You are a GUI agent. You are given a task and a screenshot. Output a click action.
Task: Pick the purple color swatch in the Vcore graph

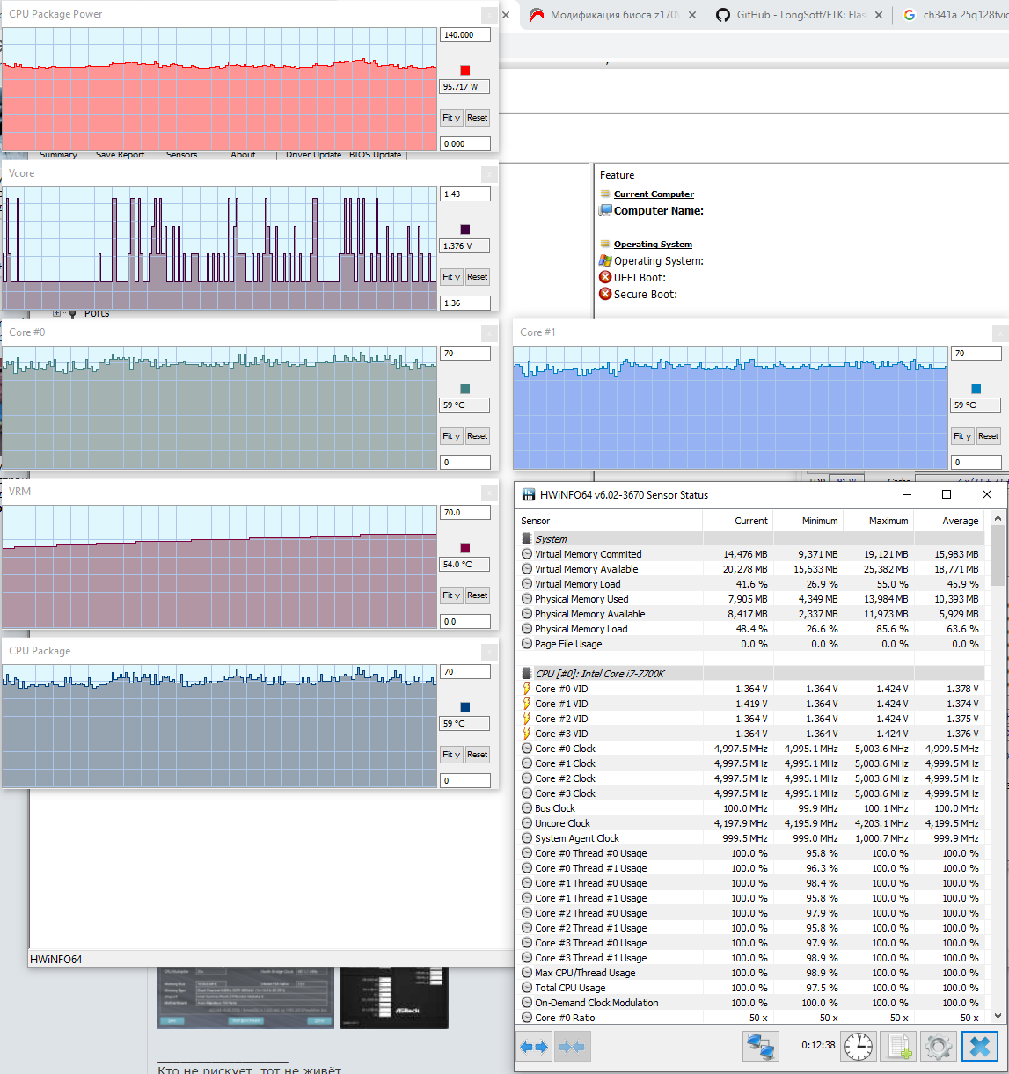pyautogui.click(x=465, y=230)
